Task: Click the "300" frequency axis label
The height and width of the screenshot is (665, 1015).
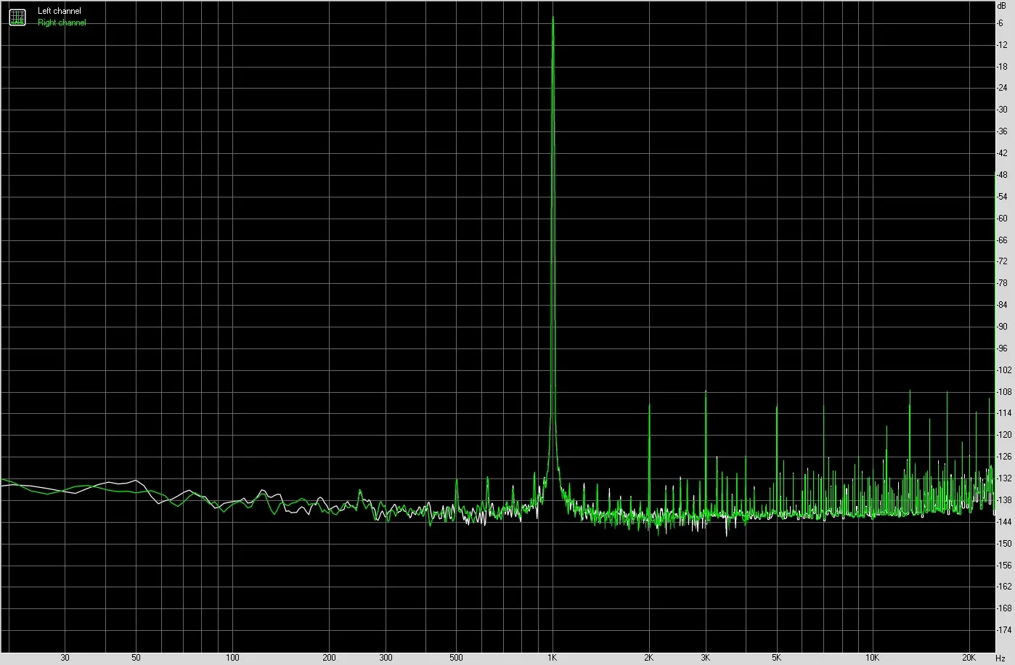Action: 386,658
